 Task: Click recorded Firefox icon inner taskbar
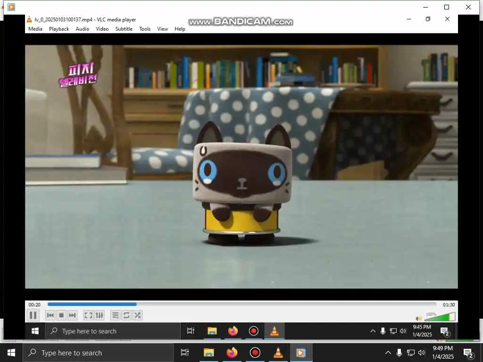[x=233, y=331]
